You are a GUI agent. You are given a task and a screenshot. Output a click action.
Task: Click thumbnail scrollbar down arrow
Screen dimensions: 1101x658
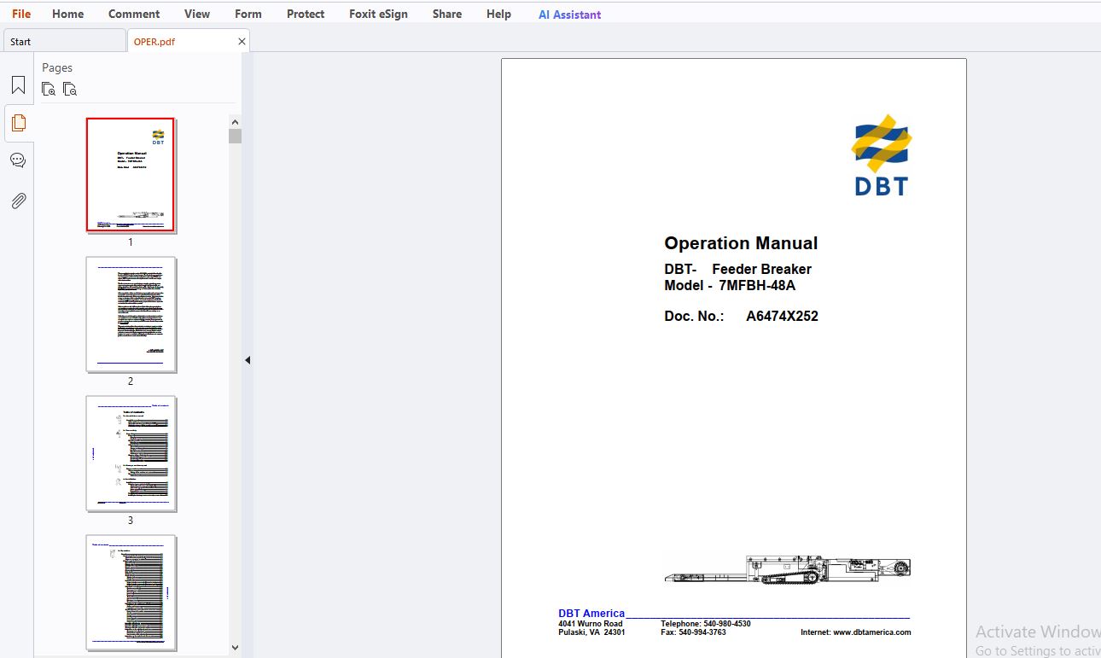tap(236, 648)
